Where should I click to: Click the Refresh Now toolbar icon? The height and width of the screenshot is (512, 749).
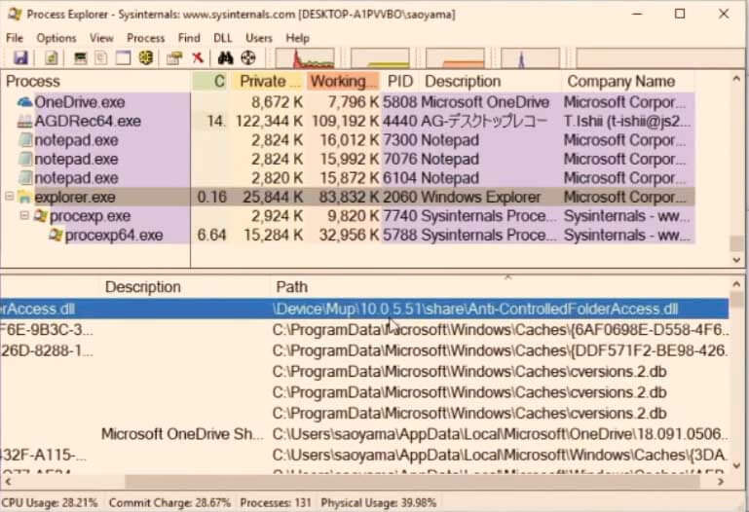pos(51,58)
